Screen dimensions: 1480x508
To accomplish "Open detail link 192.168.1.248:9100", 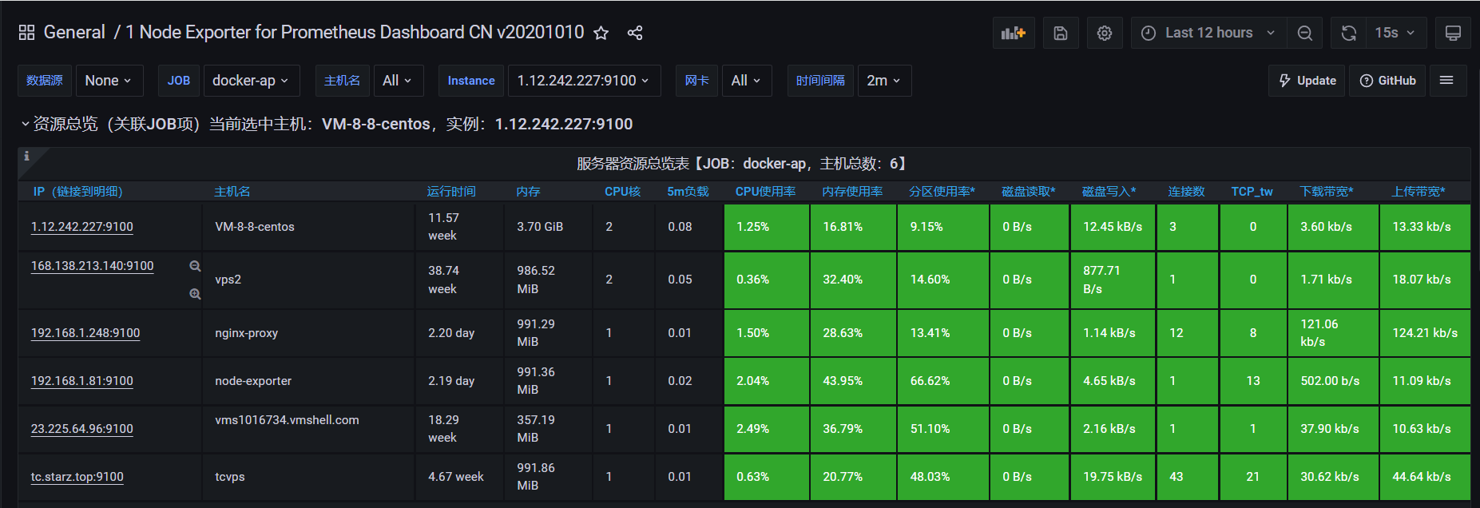I will point(85,333).
